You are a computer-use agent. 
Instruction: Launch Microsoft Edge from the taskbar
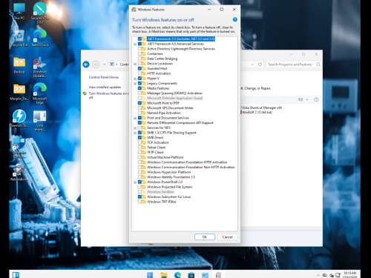tap(177, 275)
